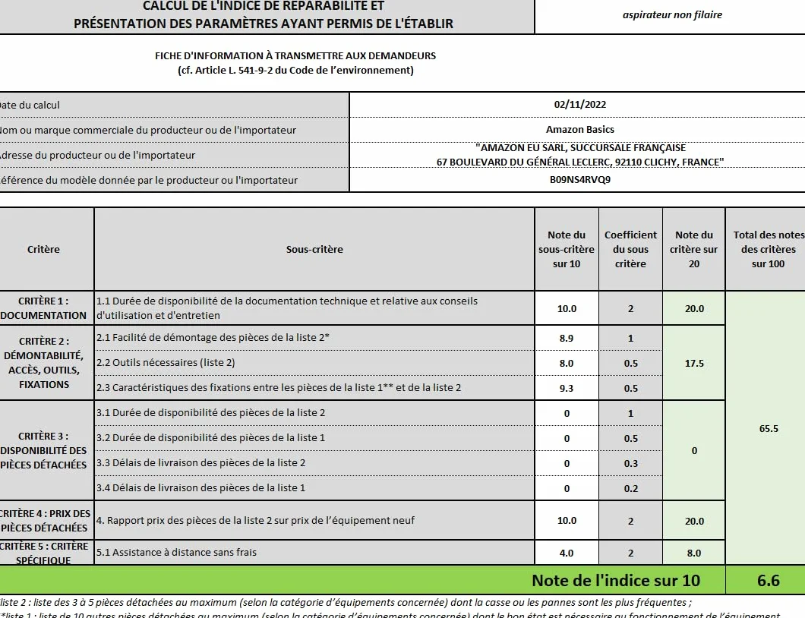
Task: Select the total criteria score 65.5
Action: click(768, 429)
